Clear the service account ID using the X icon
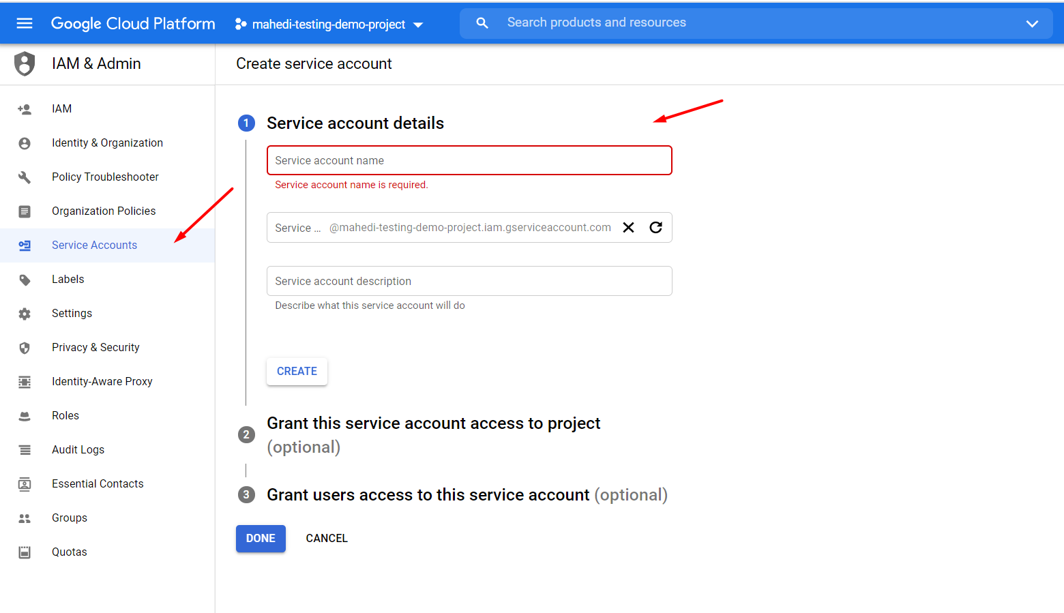Image resolution: width=1064 pixels, height=613 pixels. 628,227
